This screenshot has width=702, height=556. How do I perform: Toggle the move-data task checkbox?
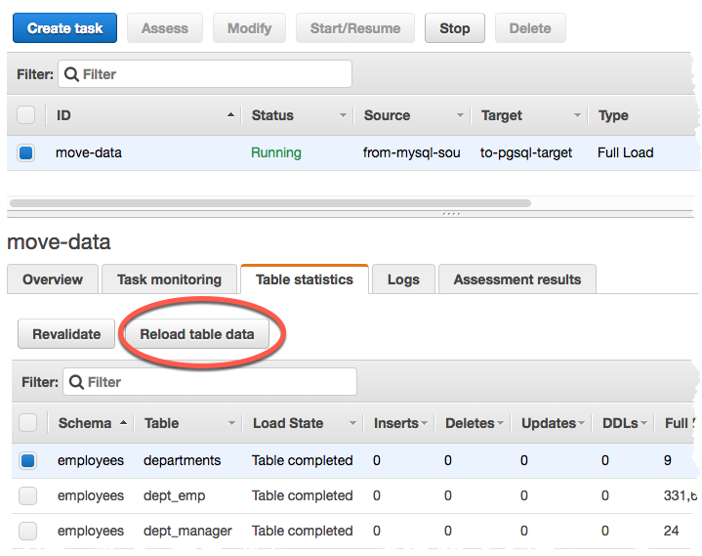(26, 152)
